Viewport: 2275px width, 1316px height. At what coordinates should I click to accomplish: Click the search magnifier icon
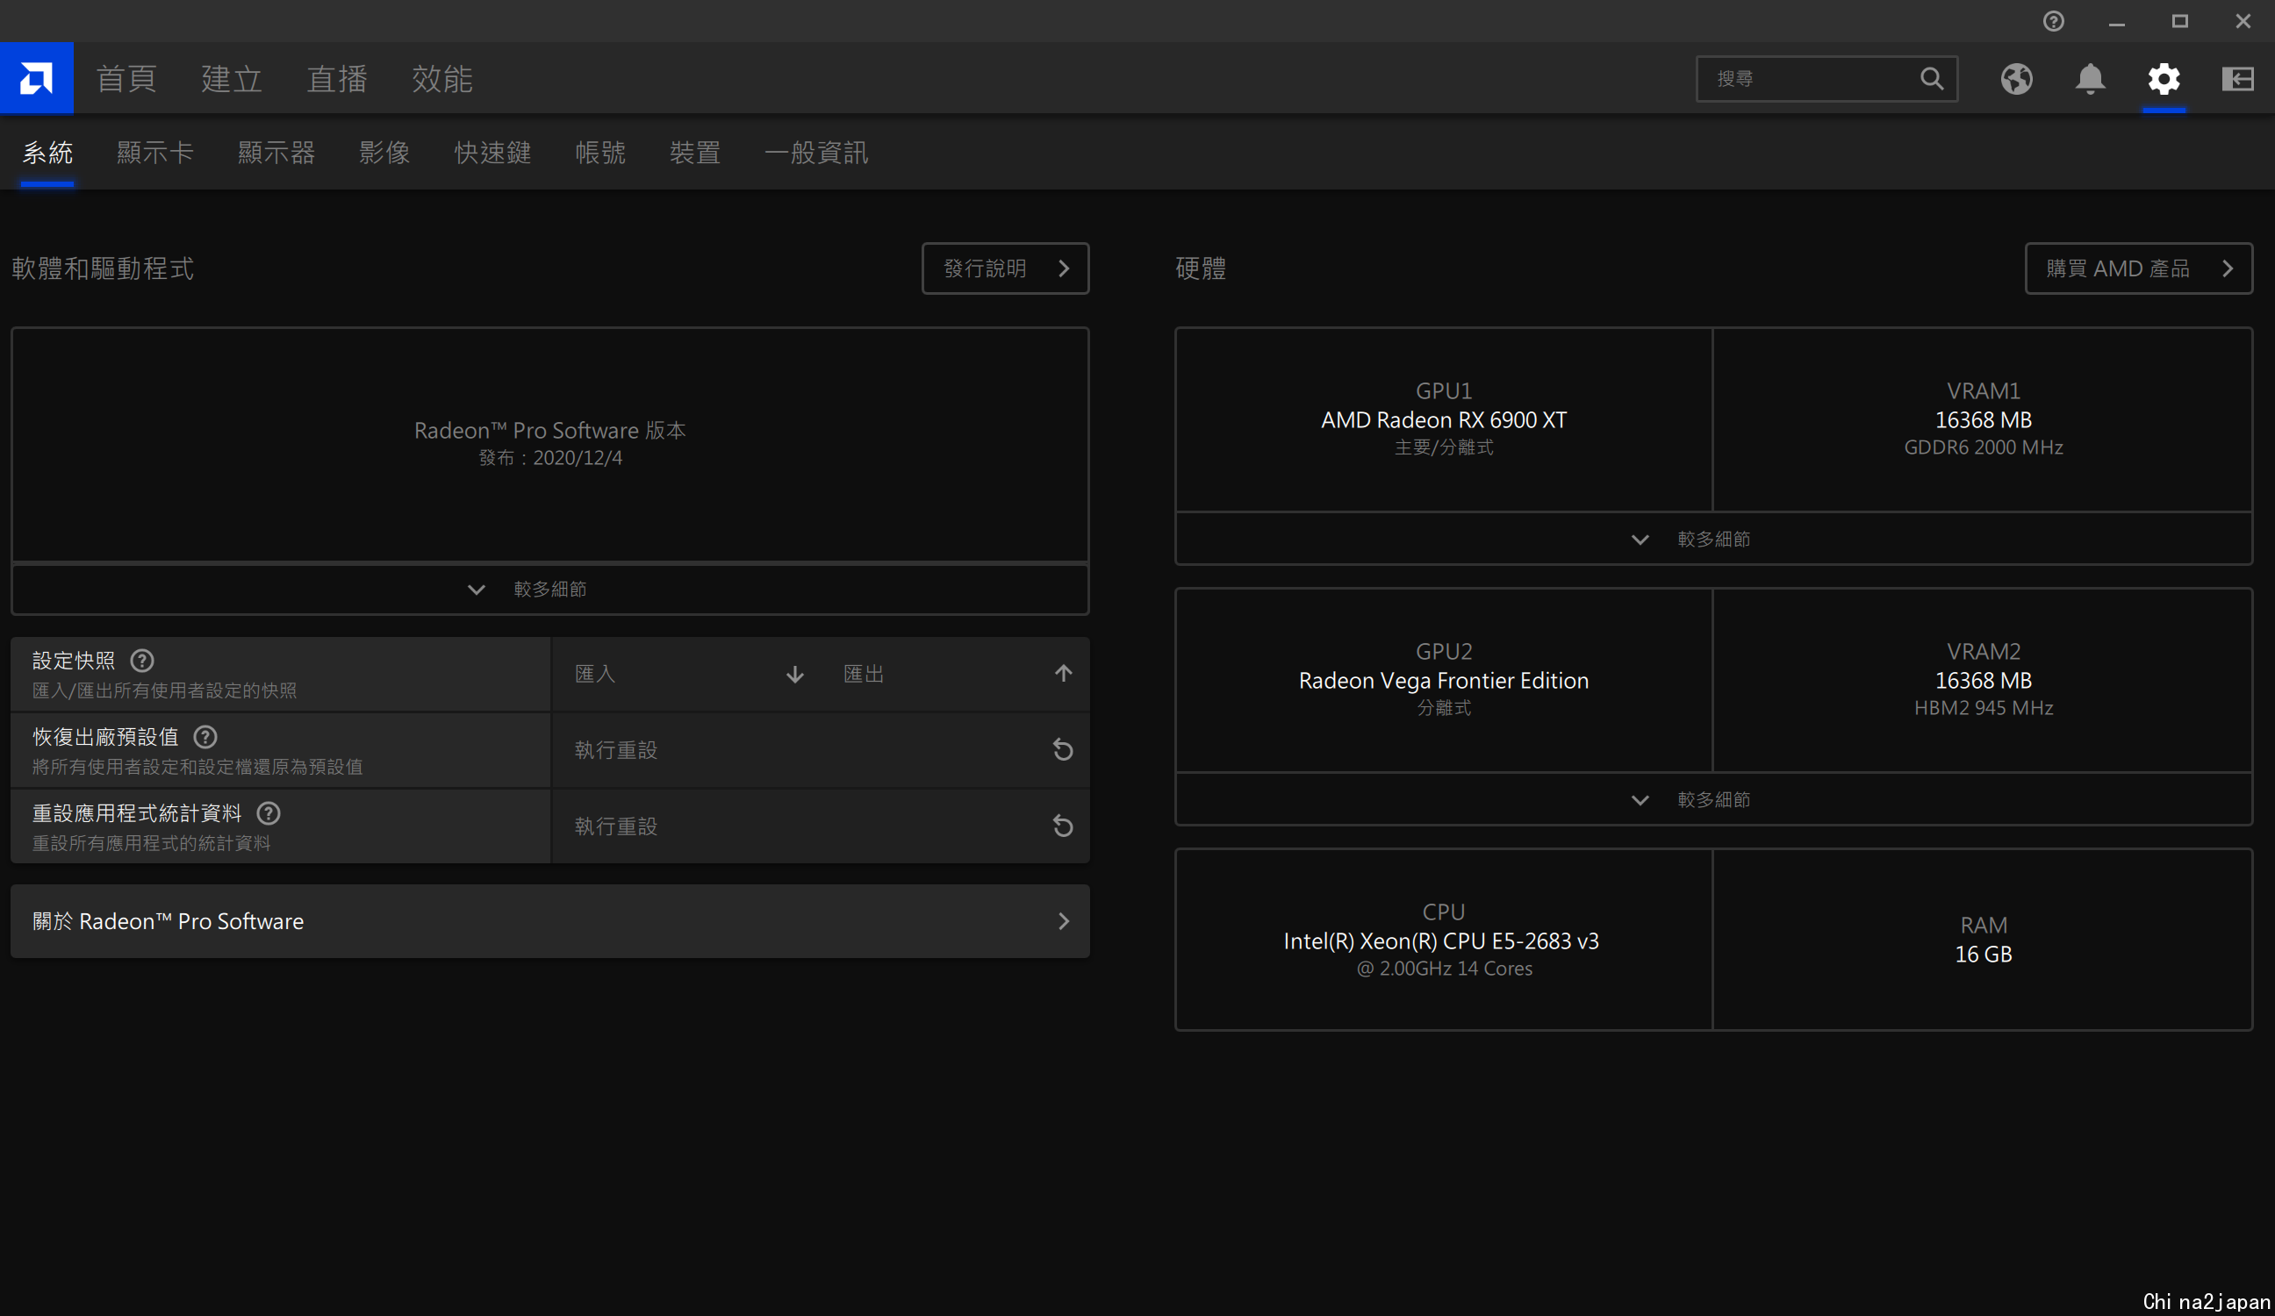(x=1931, y=79)
